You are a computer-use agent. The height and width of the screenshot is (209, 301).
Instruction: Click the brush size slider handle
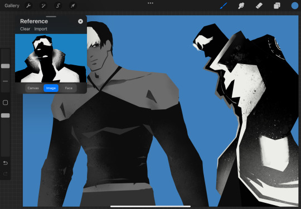[6, 66]
